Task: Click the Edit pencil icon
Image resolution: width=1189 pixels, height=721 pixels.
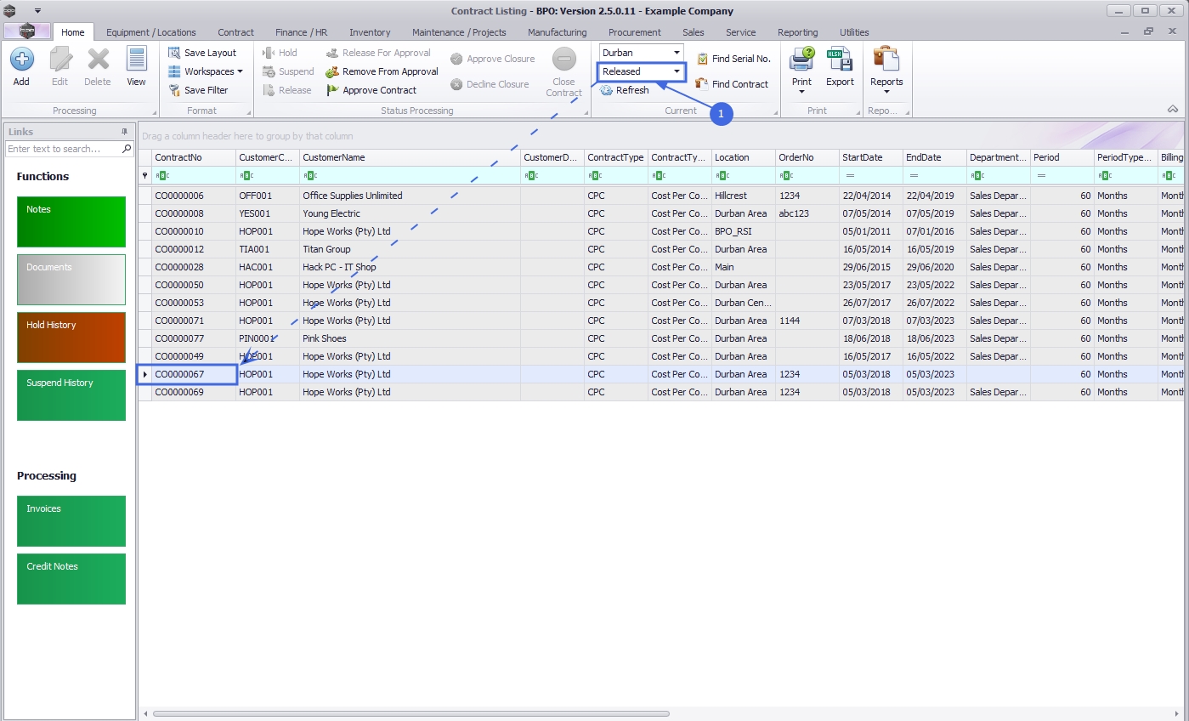Action: [x=59, y=60]
